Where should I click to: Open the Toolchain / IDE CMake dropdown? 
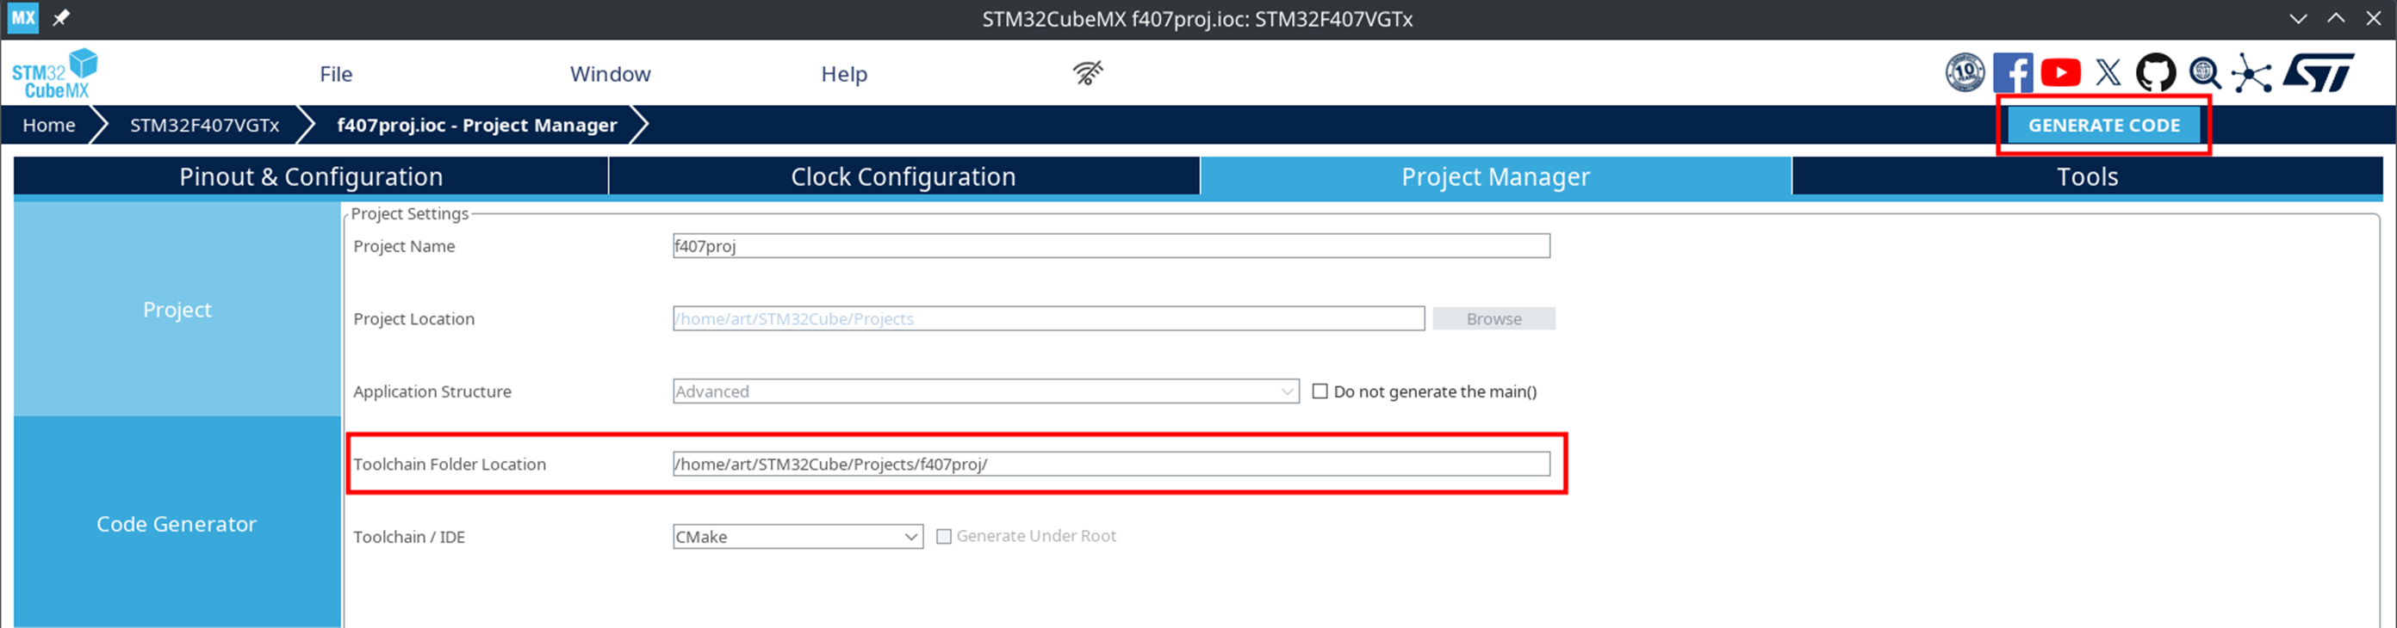(798, 537)
